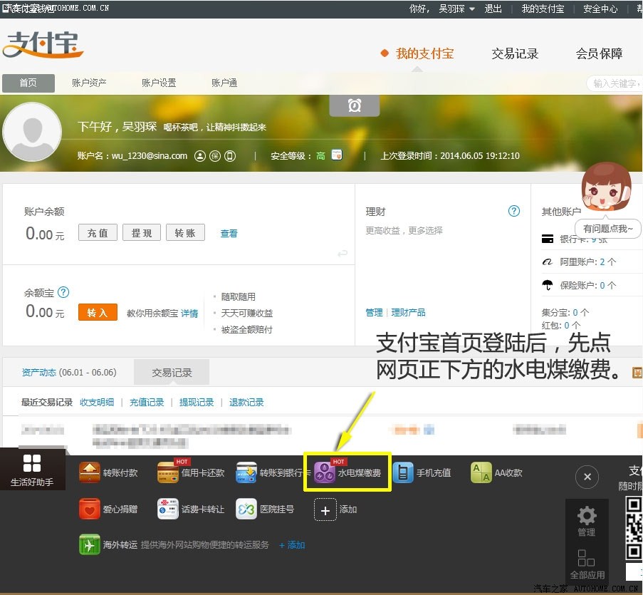This screenshot has width=643, height=595.
Task: Click the real-name verification person icon
Action: click(199, 156)
